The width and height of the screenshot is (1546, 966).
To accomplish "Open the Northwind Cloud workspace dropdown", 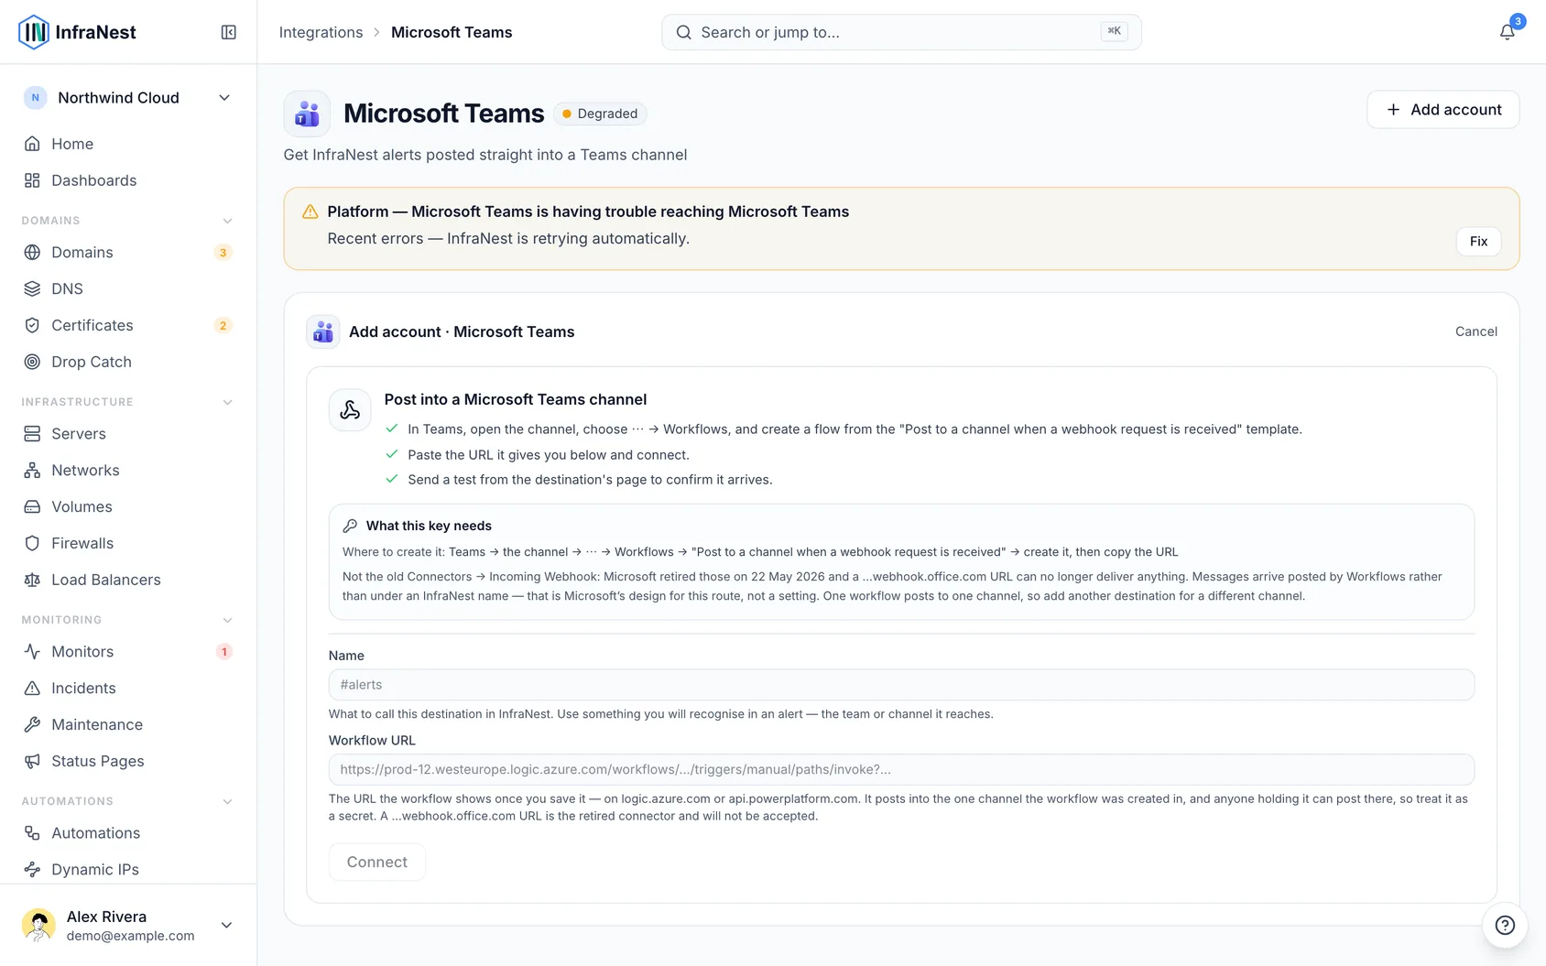I will pos(128,98).
